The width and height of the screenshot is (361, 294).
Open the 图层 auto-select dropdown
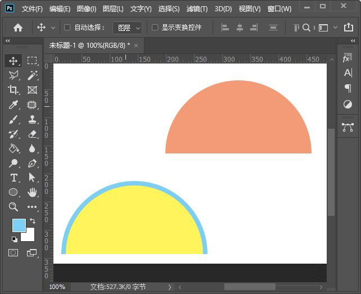tap(127, 28)
